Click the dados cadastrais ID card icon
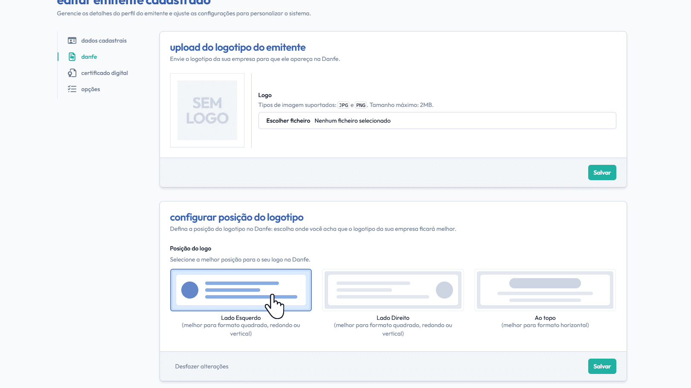 coord(72,41)
